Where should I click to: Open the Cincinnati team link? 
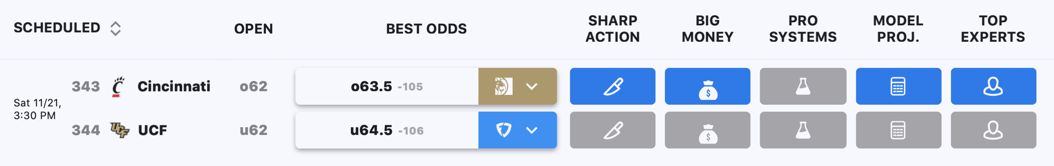point(174,86)
